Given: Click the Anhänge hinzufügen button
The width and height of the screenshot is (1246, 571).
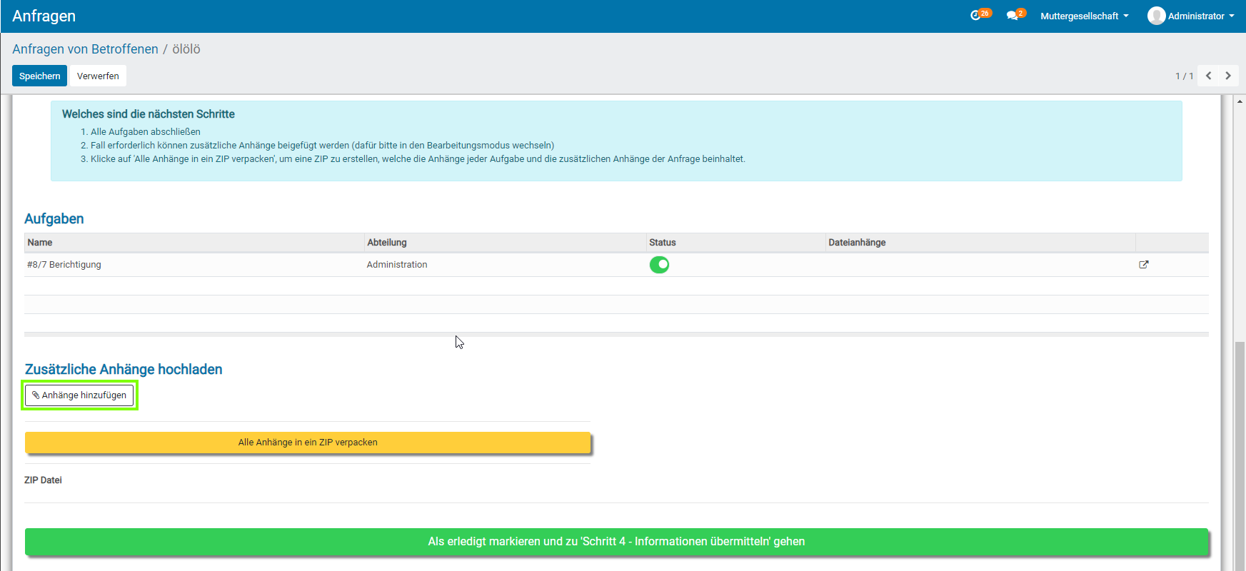Looking at the screenshot, I should tap(79, 395).
